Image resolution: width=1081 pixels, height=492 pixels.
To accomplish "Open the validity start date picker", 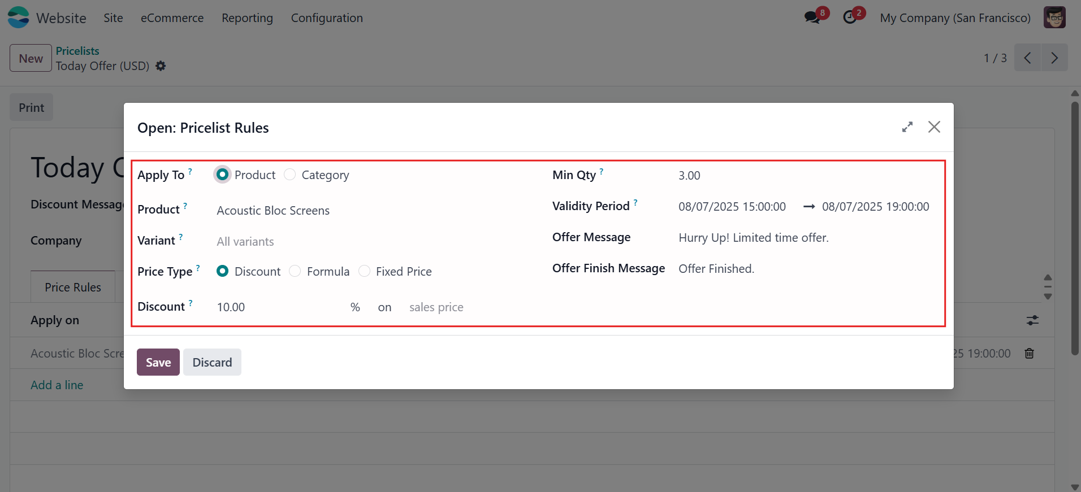I will [732, 207].
